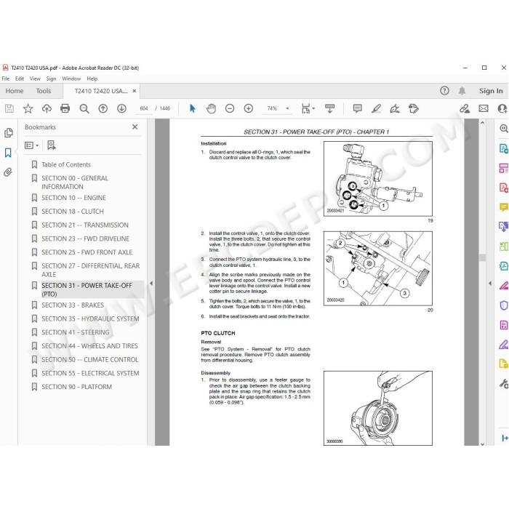
Task: Toggle the Bookmarks side panel icon
Action: coord(8,153)
